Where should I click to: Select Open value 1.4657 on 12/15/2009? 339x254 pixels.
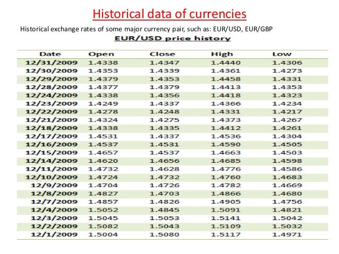pos(103,153)
